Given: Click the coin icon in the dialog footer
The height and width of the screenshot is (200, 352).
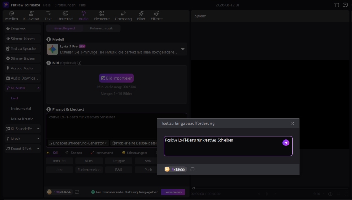Looking at the screenshot, I should pyautogui.click(x=167, y=169).
